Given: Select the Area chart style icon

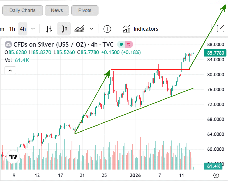Looking at the screenshot, I should point(79,29).
